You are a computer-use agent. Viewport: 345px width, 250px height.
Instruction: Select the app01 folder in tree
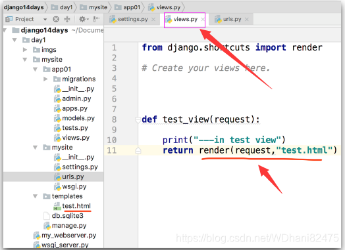coord(61,70)
